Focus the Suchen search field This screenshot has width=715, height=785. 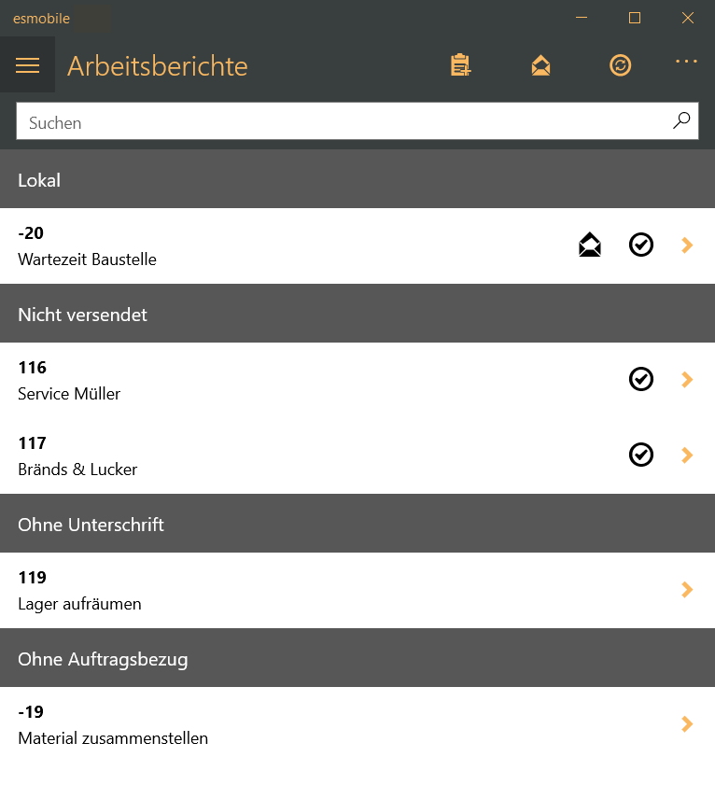pos(357,121)
